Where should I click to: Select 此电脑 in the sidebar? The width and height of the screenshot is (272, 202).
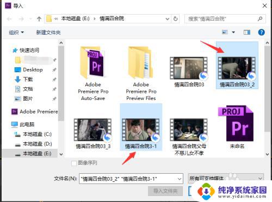coord(23,124)
